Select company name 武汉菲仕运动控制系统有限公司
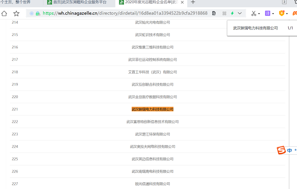The image size is (297, 189). [152, 60]
